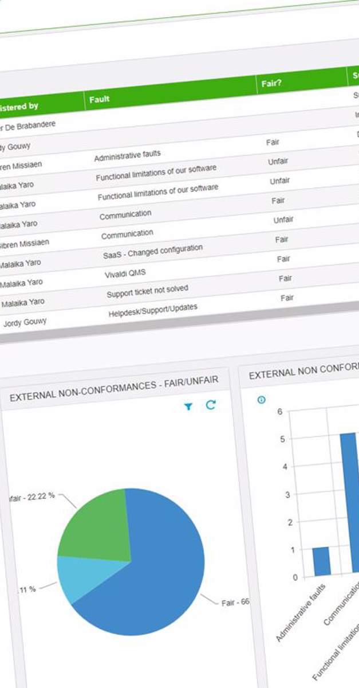
Task: Click Fair value in Helpdesk/Support/Updates row
Action: click(x=287, y=298)
